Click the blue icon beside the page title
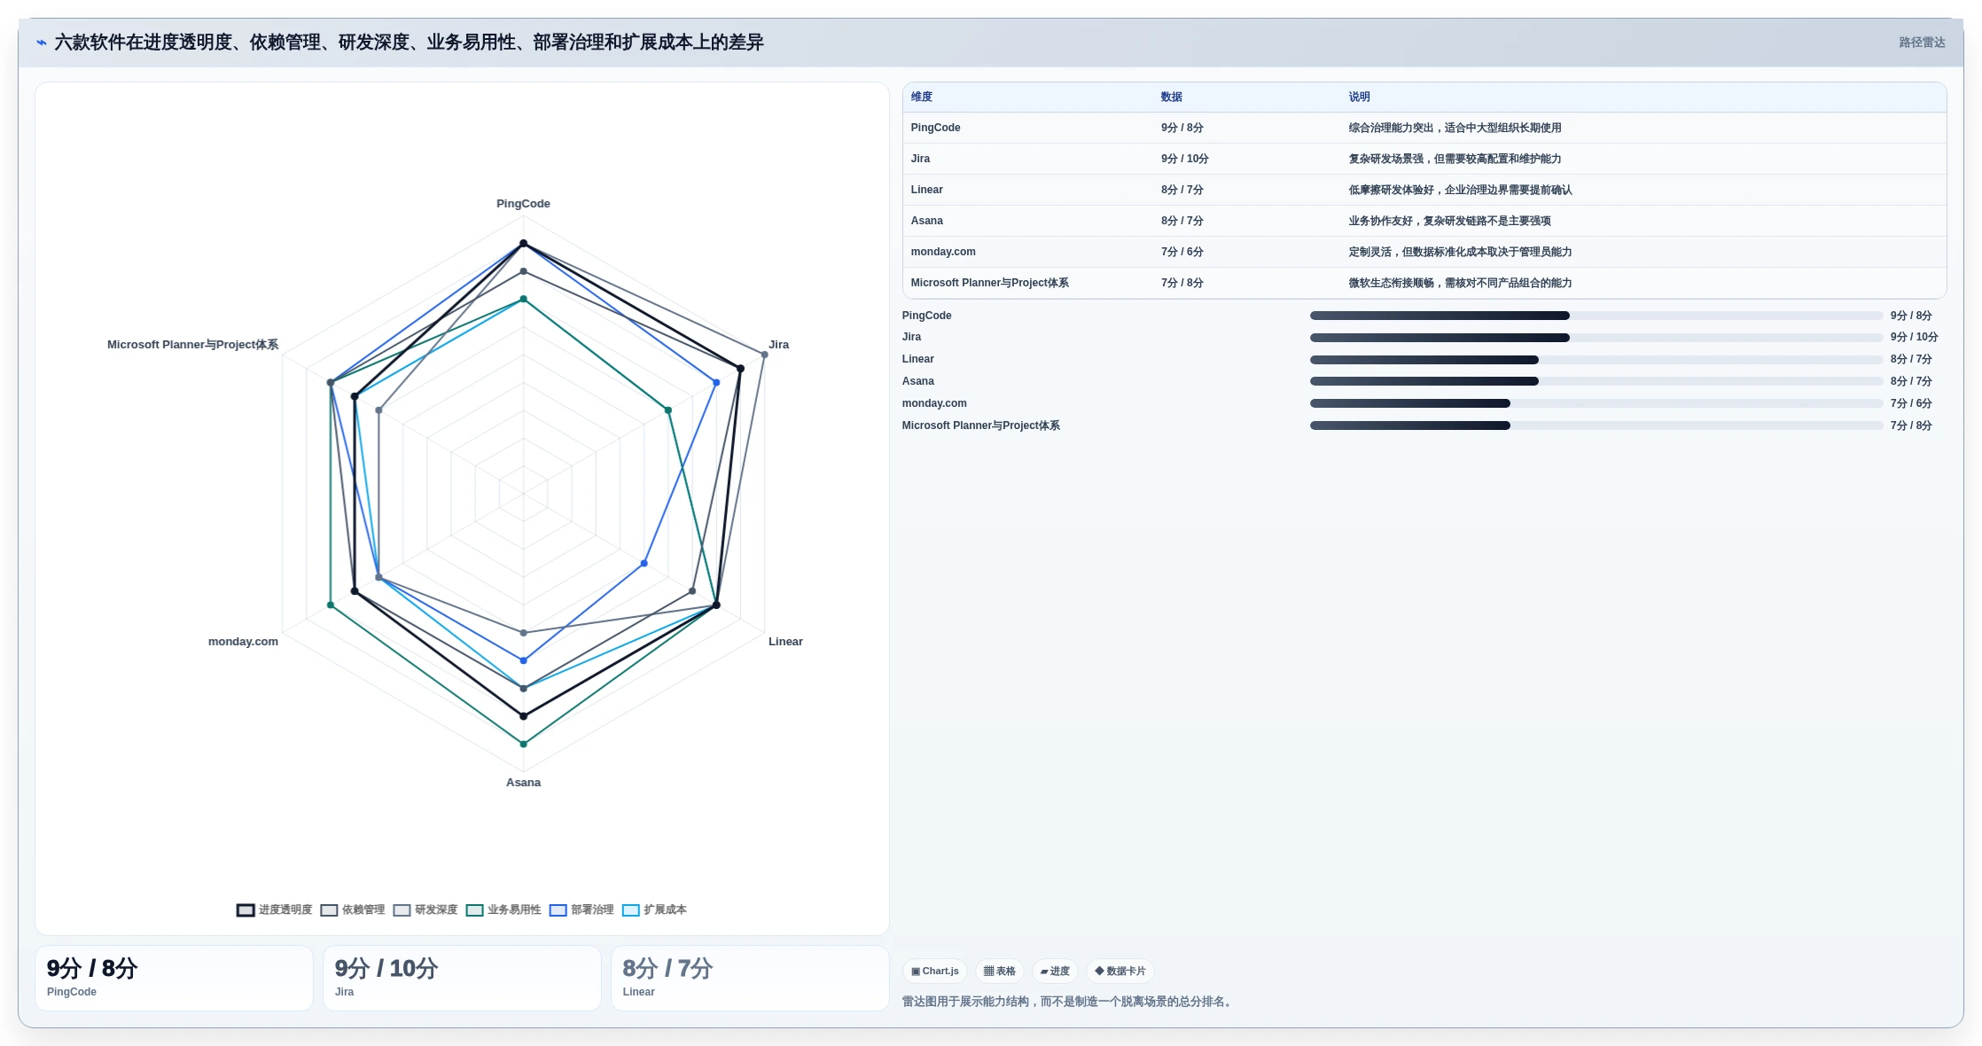The height and width of the screenshot is (1046, 1982). (x=42, y=43)
